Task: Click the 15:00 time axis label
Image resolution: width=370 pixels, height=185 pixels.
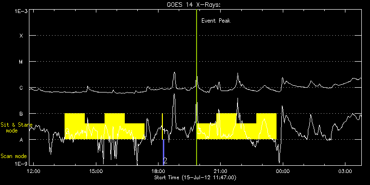Action: point(96,171)
